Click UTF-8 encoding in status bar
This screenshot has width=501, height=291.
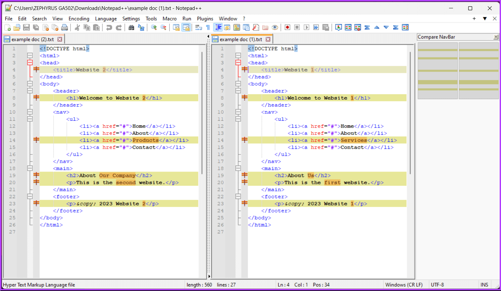click(x=437, y=285)
